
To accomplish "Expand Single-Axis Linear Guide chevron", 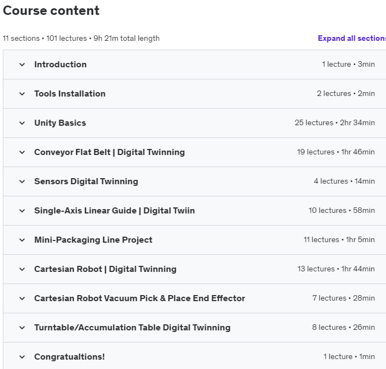I will click(22, 211).
